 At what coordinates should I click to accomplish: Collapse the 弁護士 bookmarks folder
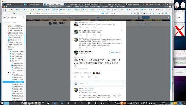(x=7, y=49)
